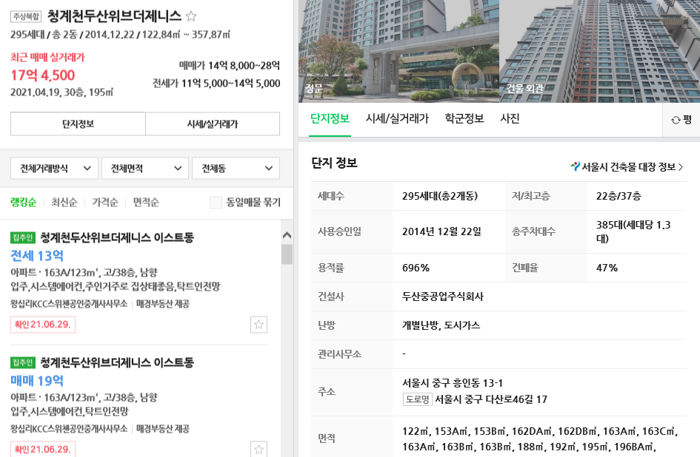The width and height of the screenshot is (700, 457).
Task: Click the 정문 photo thumbnail
Action: [x=399, y=51]
